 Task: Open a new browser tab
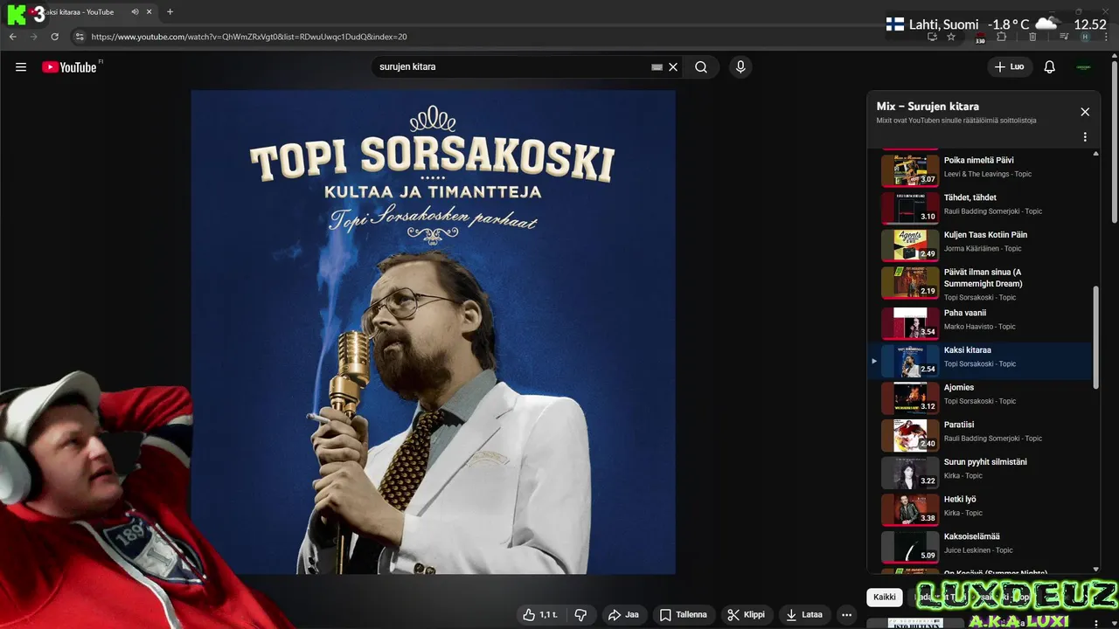click(x=170, y=12)
